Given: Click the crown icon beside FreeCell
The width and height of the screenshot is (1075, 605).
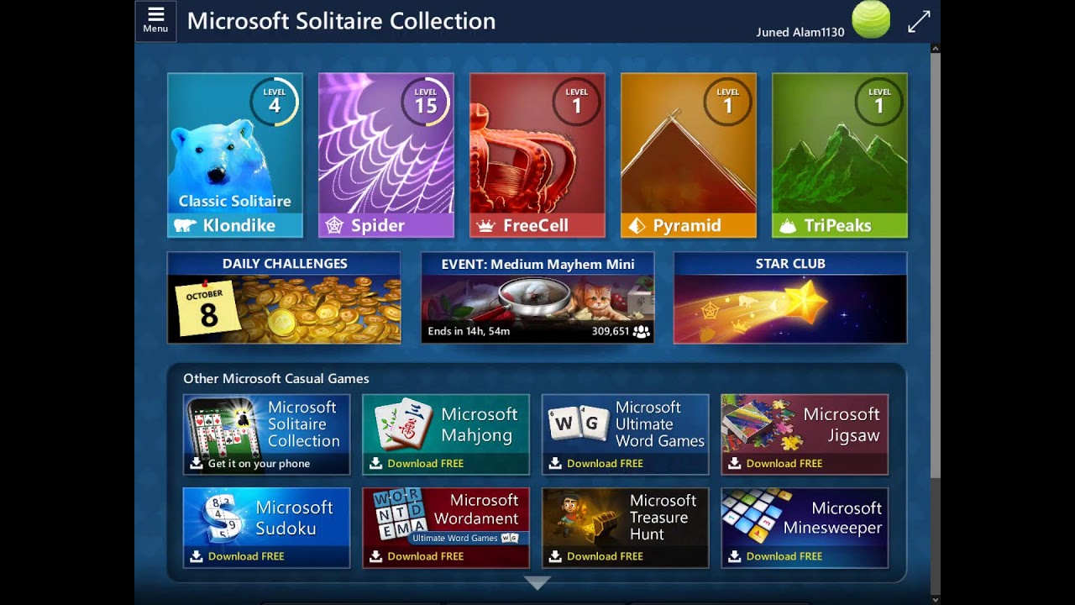Looking at the screenshot, I should tap(485, 225).
